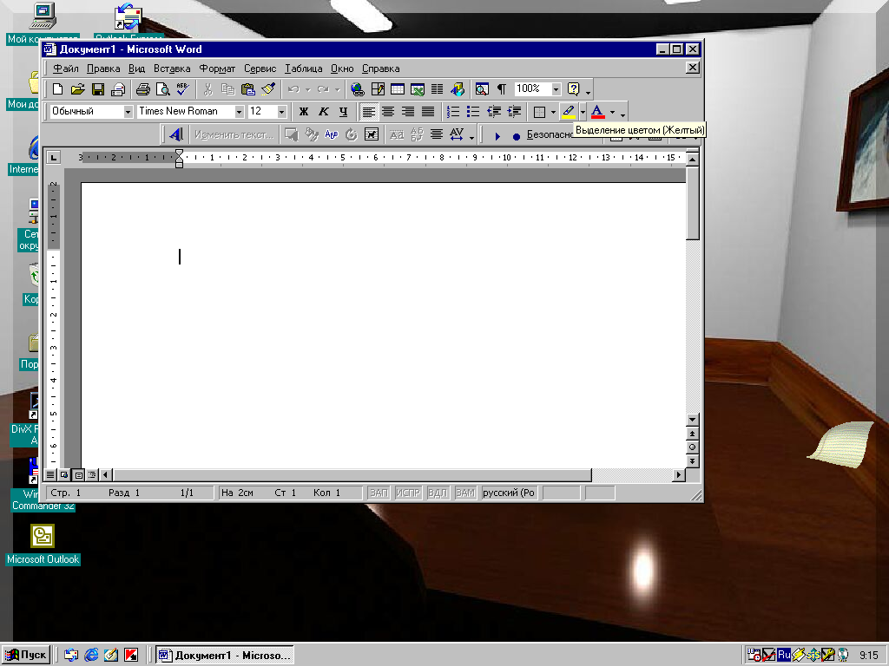Switch to outline view button
The width and height of the screenshot is (889, 666).
92,474
